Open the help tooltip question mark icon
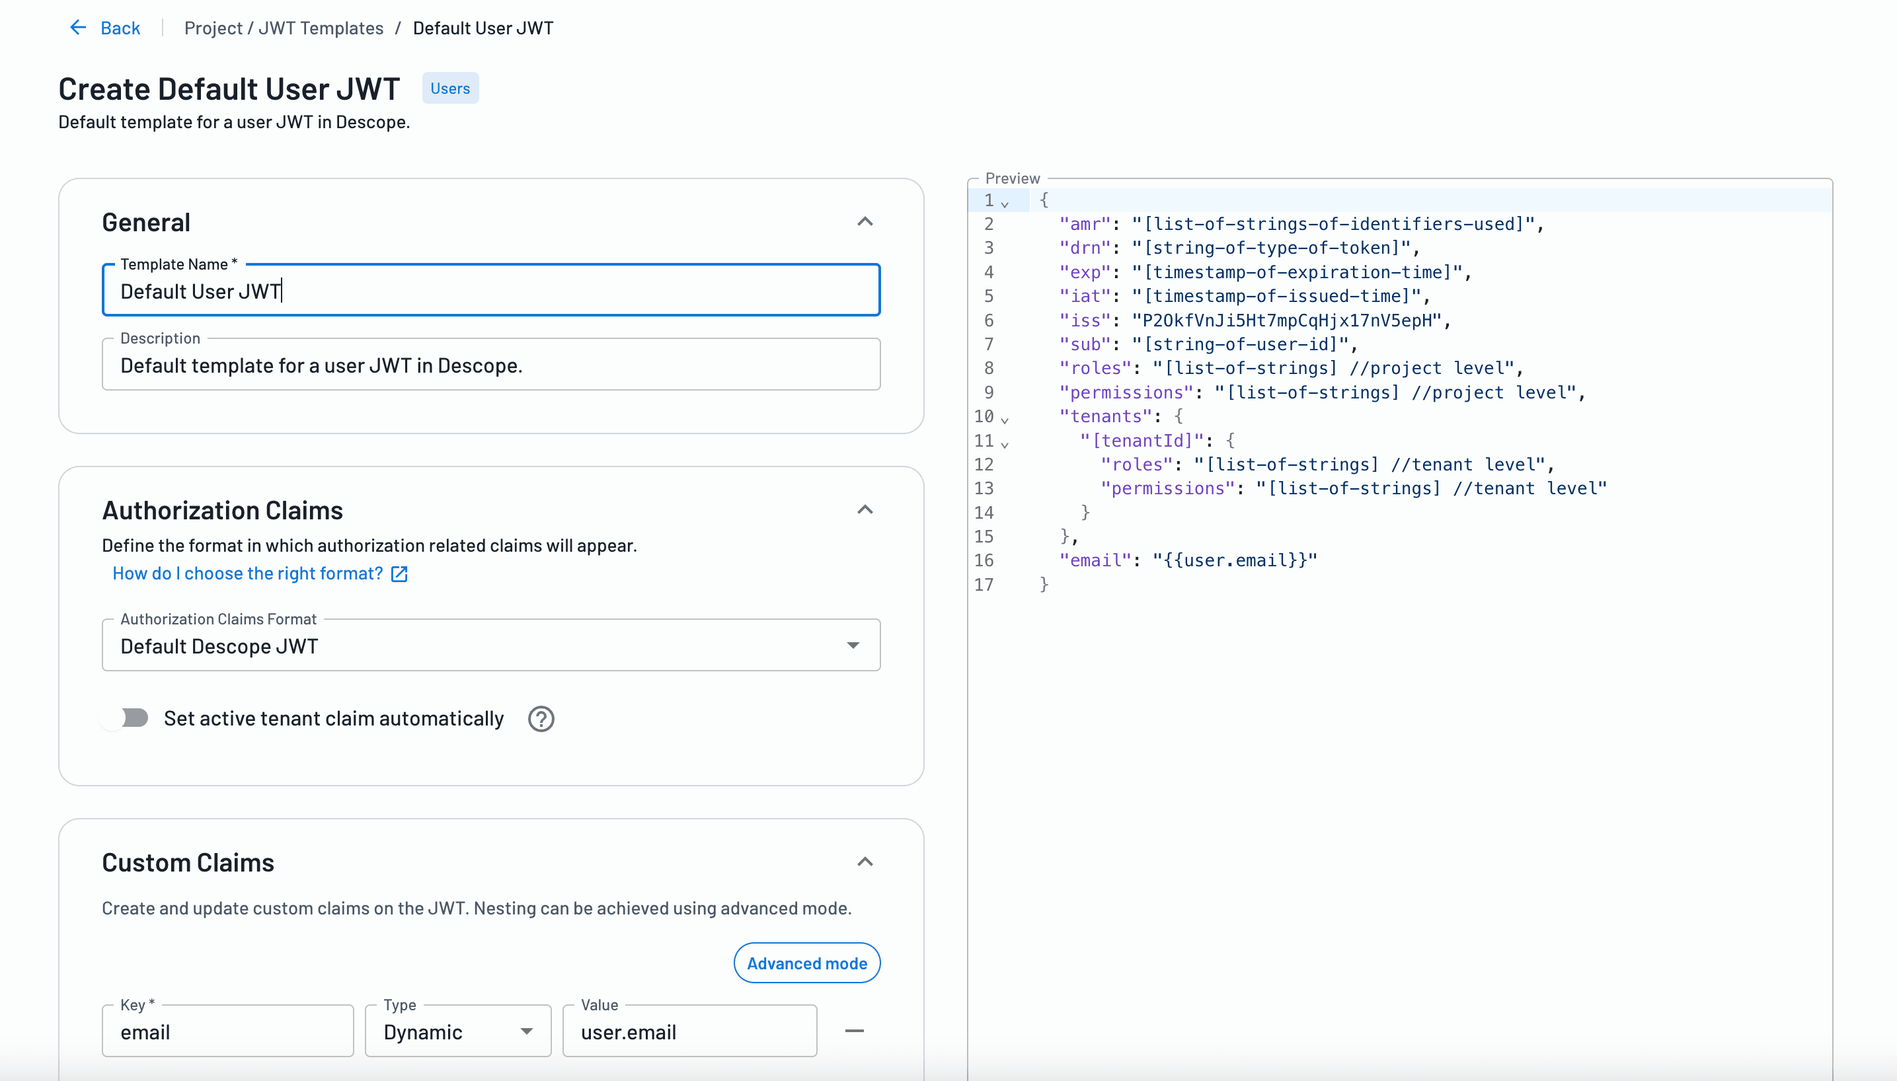The image size is (1897, 1081). 541,718
